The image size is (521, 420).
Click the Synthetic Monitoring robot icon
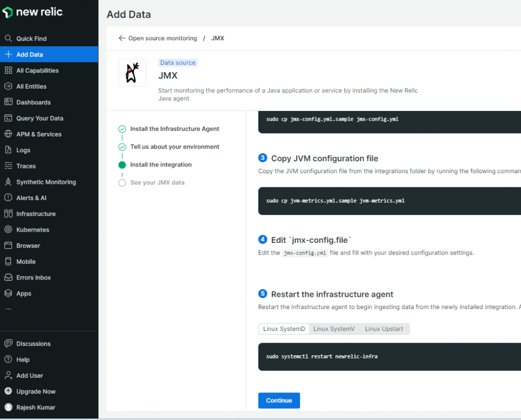click(8, 182)
